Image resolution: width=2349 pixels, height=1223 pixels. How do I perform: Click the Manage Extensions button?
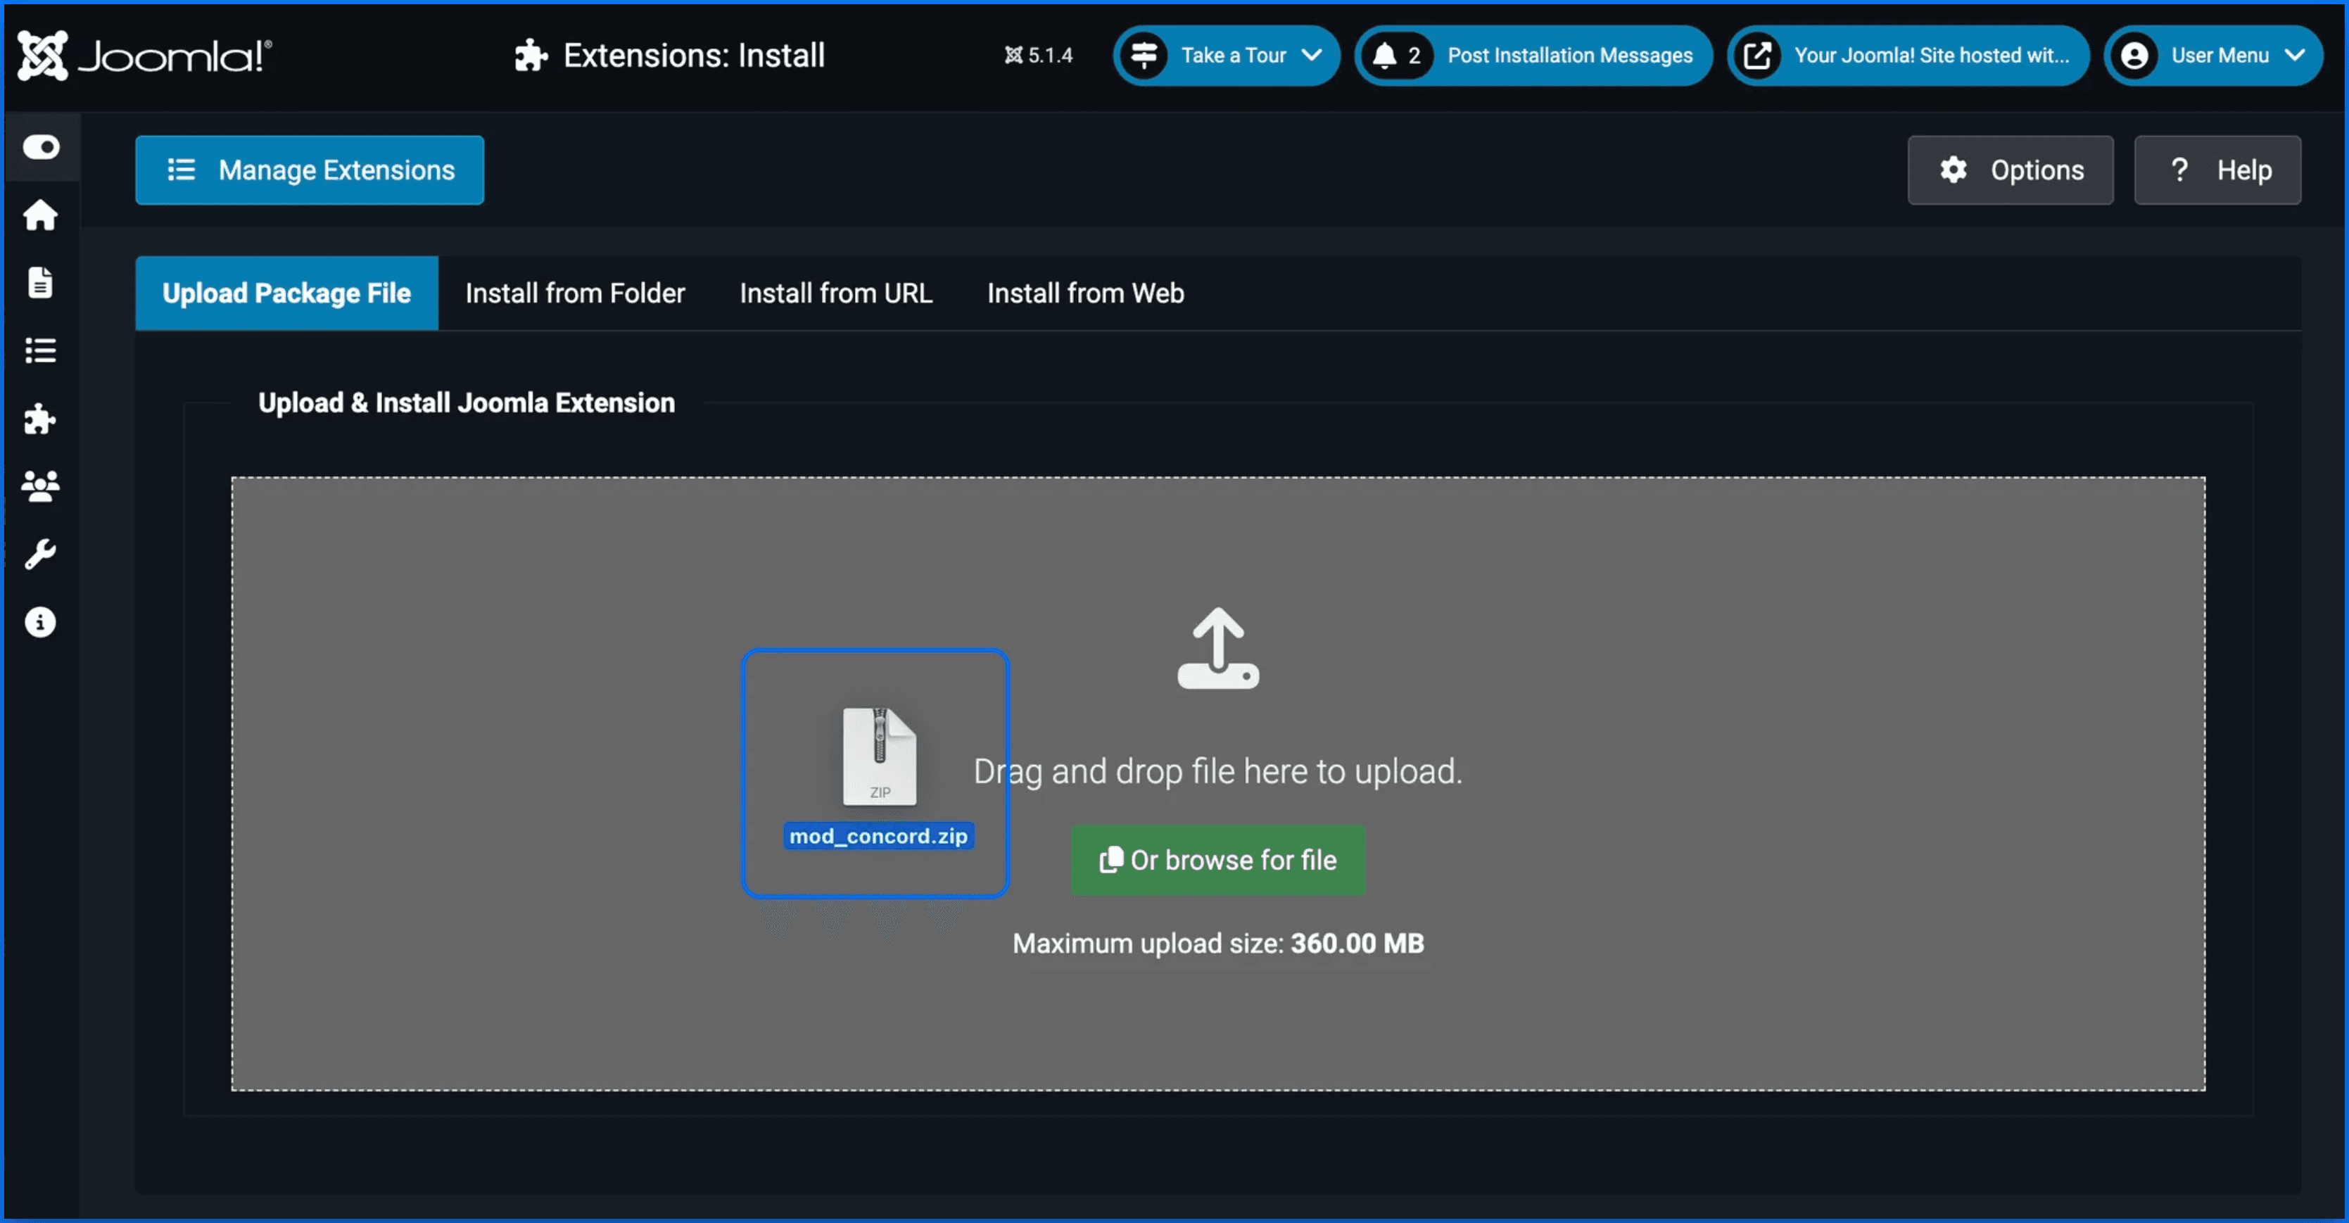[x=309, y=170]
